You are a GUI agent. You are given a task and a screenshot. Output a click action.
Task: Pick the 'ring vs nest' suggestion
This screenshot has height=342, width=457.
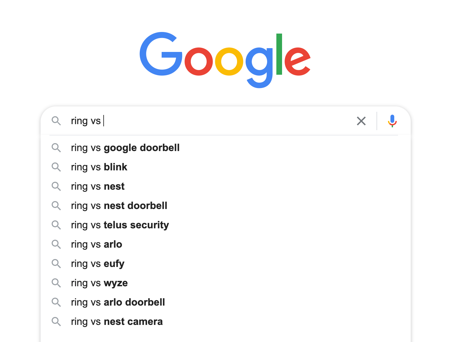[x=98, y=187]
